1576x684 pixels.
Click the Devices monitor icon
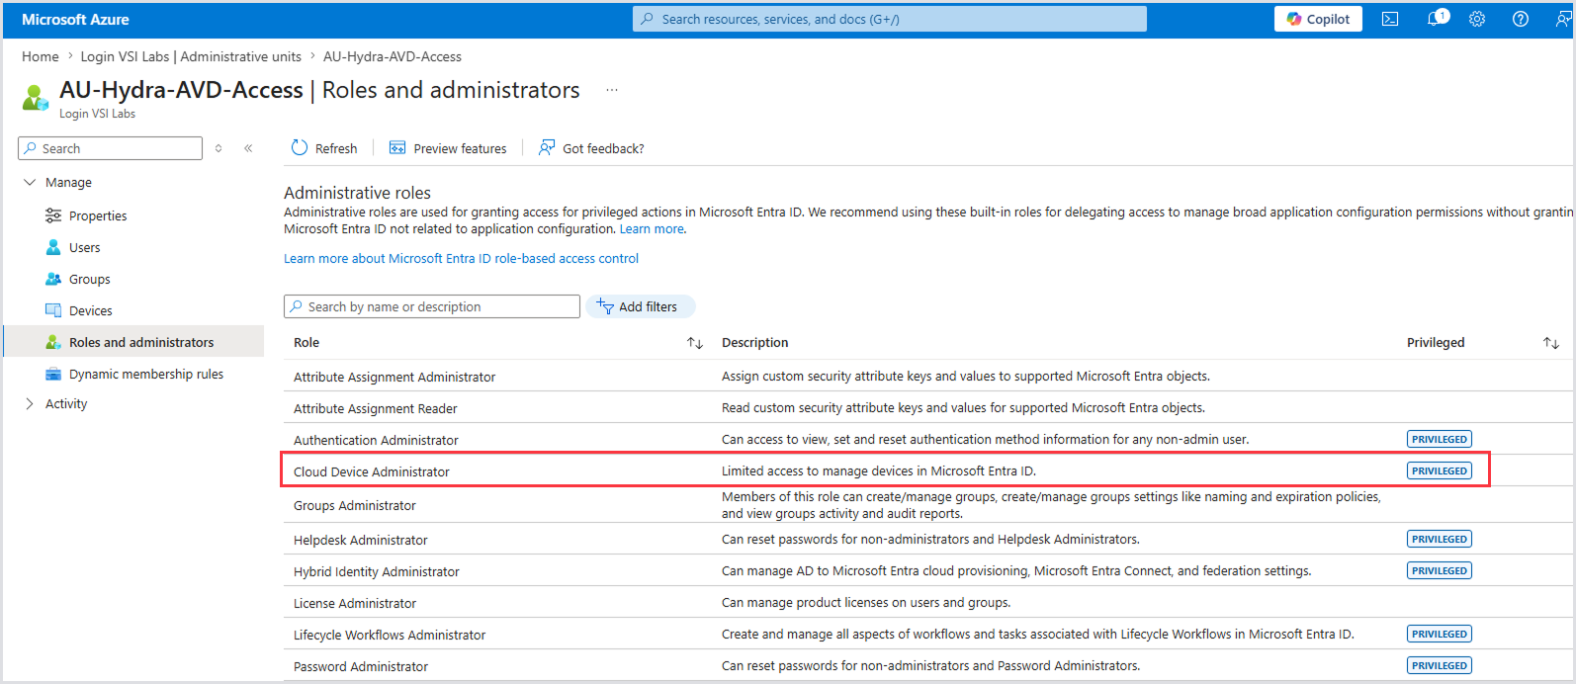tap(53, 310)
